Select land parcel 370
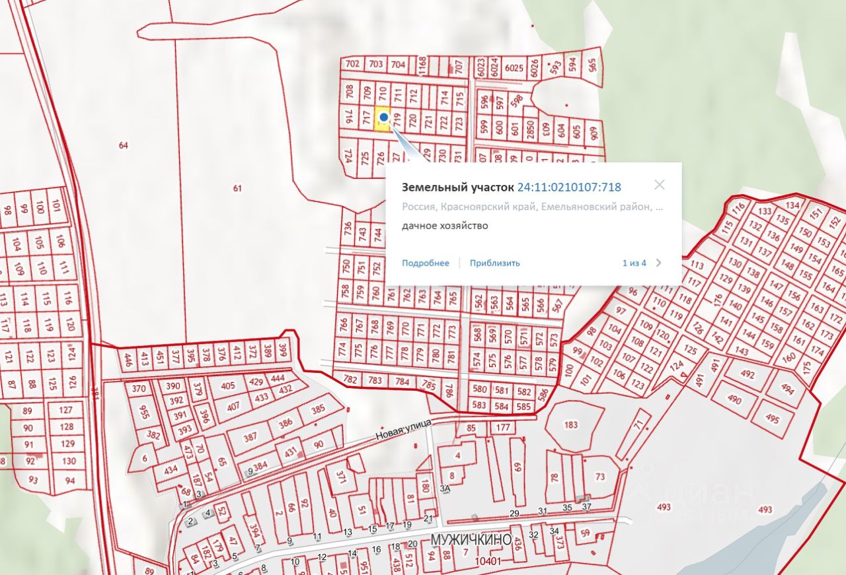This screenshot has height=575, width=846. click(x=139, y=389)
